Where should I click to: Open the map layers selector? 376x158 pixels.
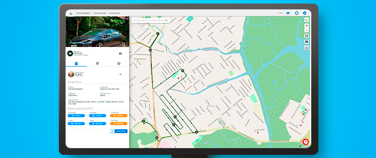pyautogui.click(x=306, y=20)
